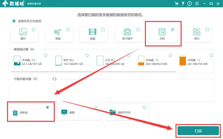Click the 扫描 scan button
Viewport: 223px width, 139px height.
[198, 131]
